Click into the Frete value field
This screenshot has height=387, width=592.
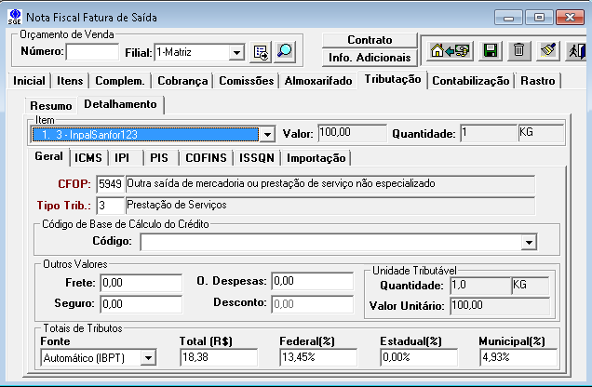pyautogui.click(x=141, y=283)
